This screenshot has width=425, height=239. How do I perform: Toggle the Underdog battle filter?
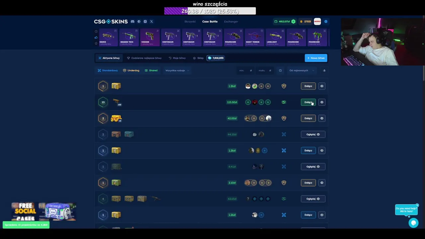pyautogui.click(x=131, y=70)
